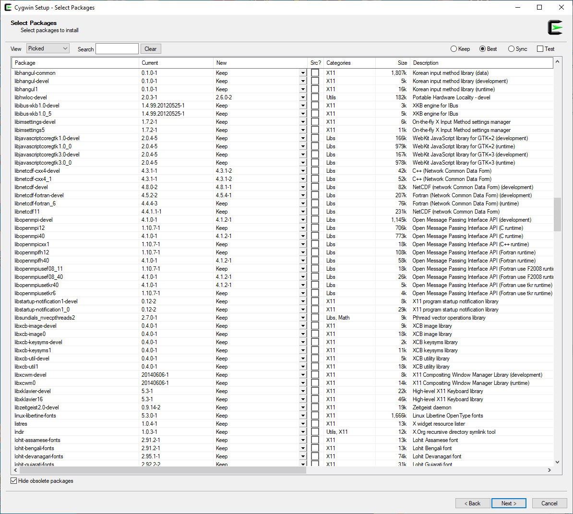
Task: Sort by the Package column header
Action: [75, 63]
